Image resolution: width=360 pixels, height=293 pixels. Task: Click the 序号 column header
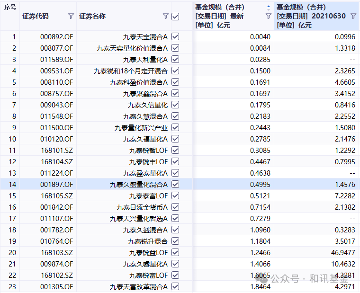(x=10, y=8)
